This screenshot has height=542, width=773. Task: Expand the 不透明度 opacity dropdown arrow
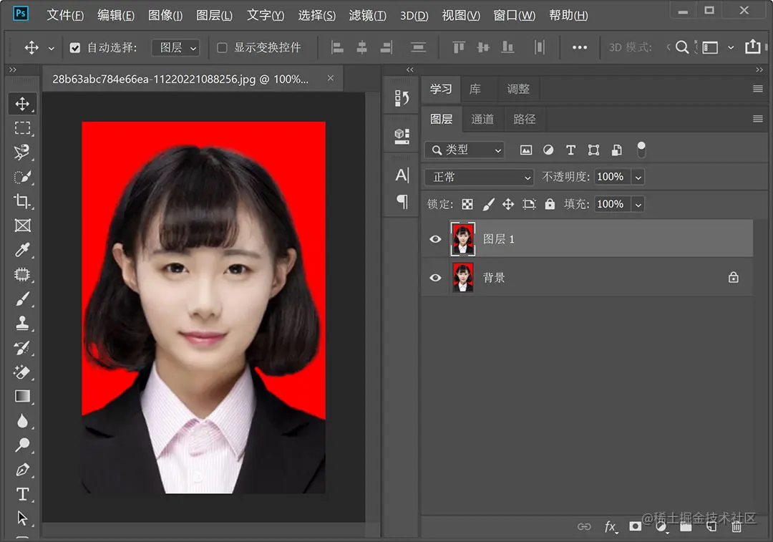tap(638, 177)
